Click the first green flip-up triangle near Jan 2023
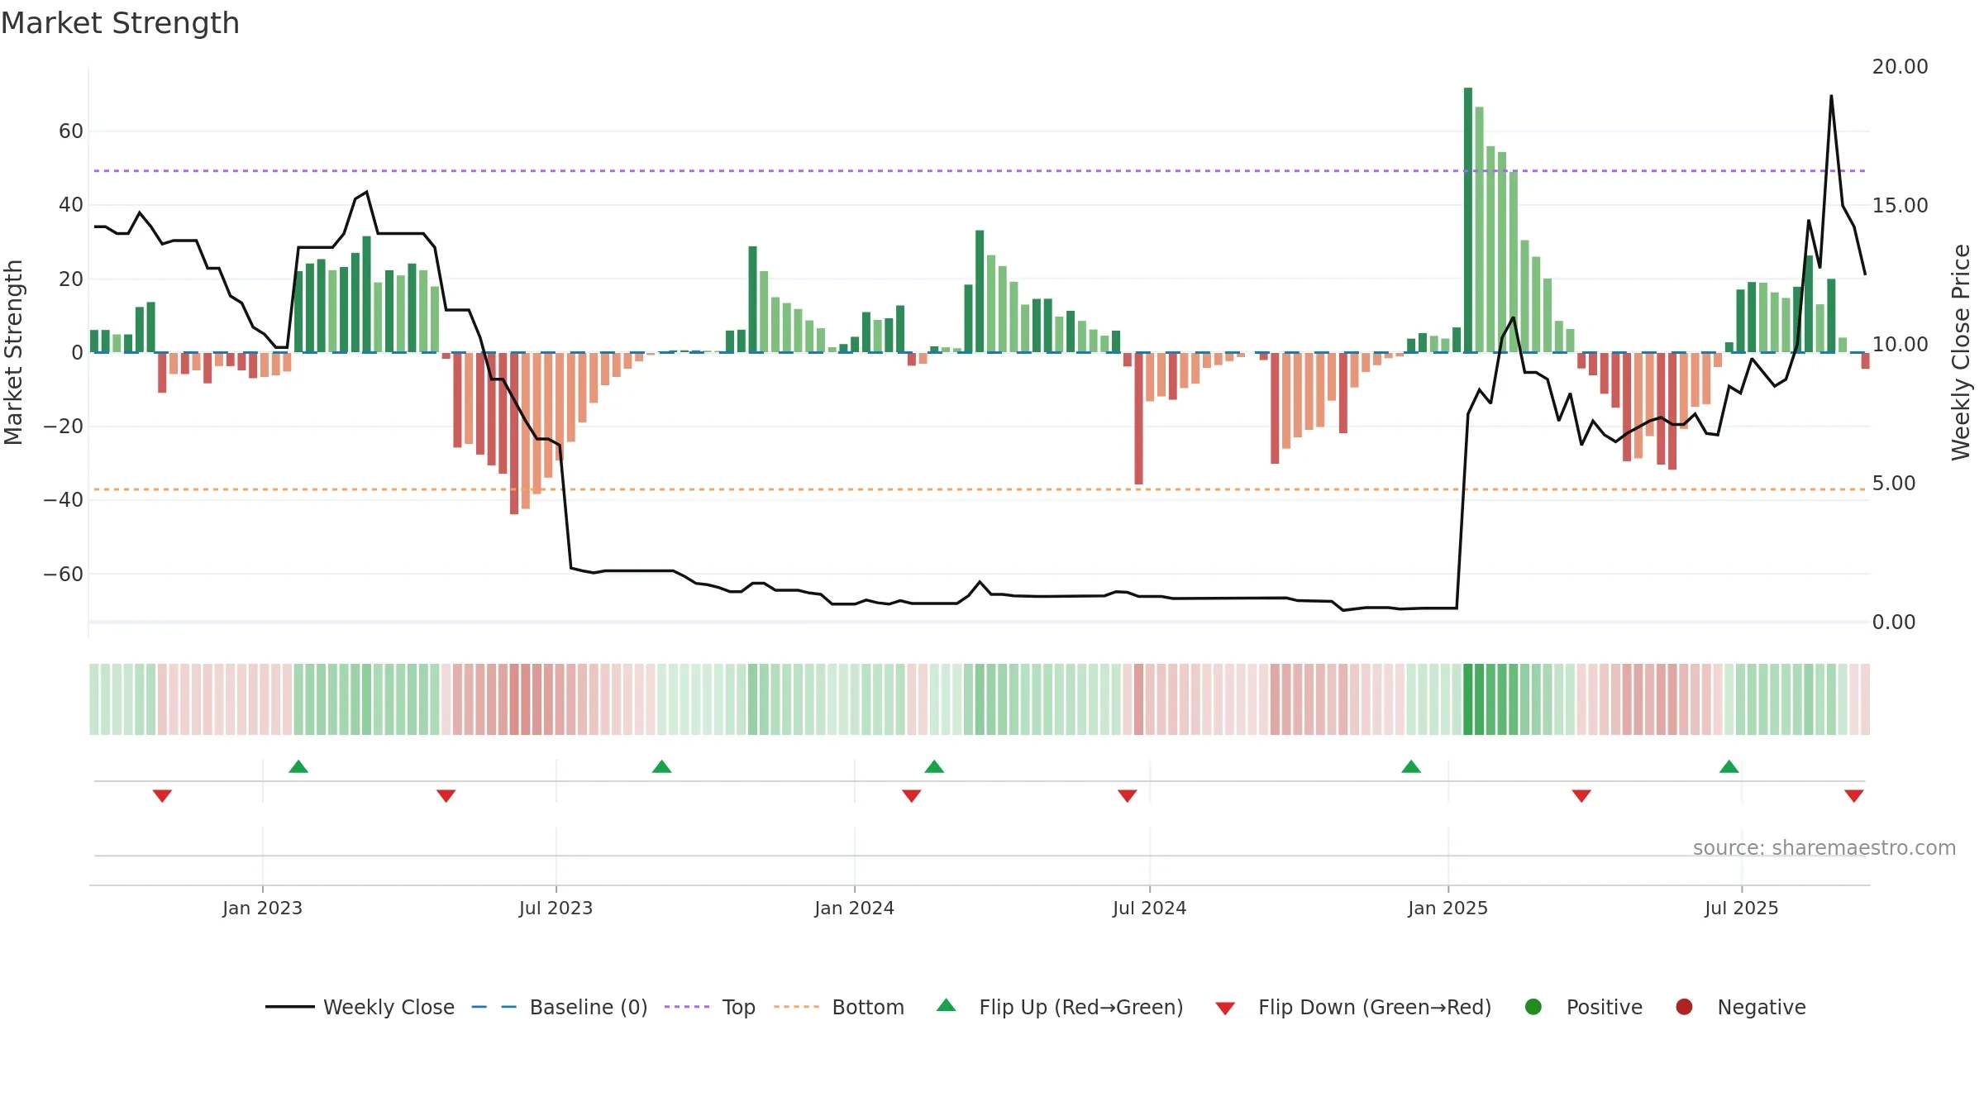This screenshot has width=1984, height=1116. tap(298, 766)
